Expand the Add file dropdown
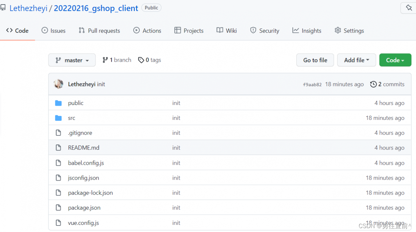Screen dimensions: 416x232 (357, 60)
